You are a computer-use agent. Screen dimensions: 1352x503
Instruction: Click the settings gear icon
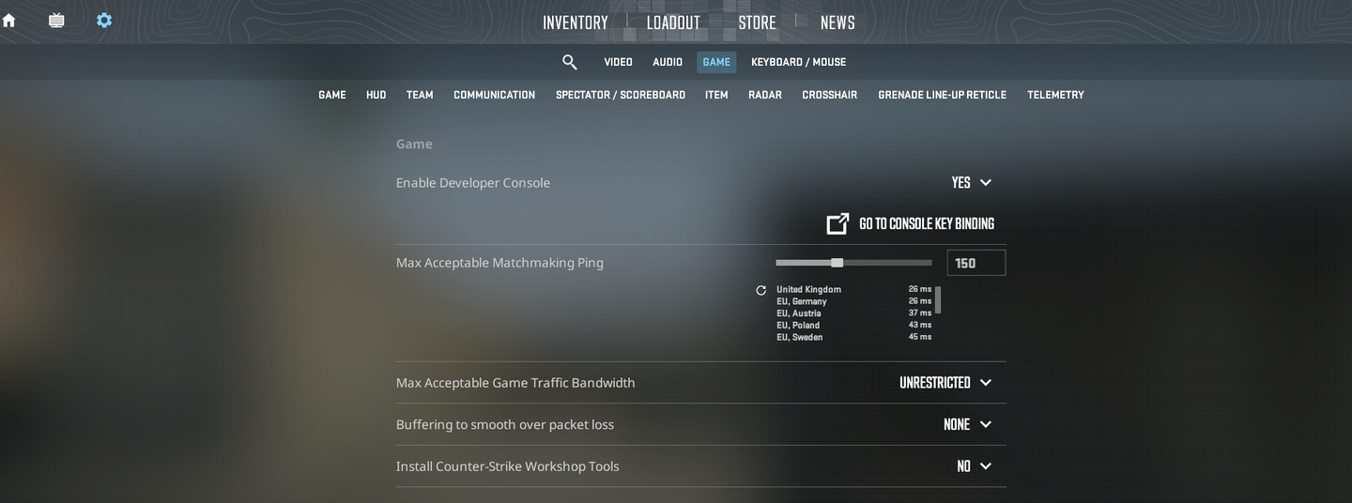(104, 21)
